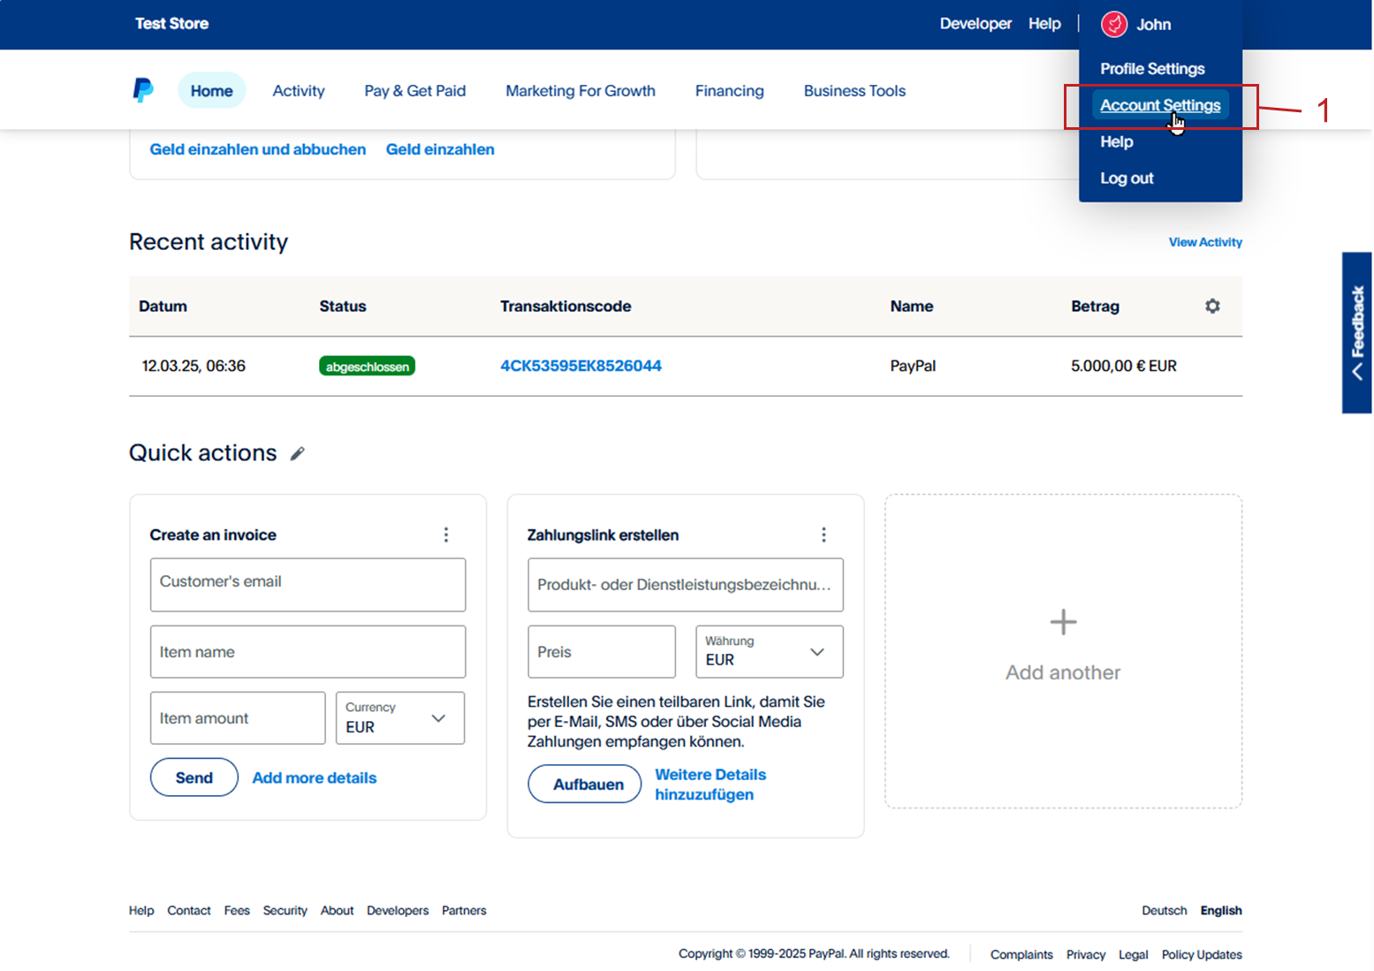Select Account Settings in user menu
The width and height of the screenshot is (1374, 971).
click(1159, 105)
